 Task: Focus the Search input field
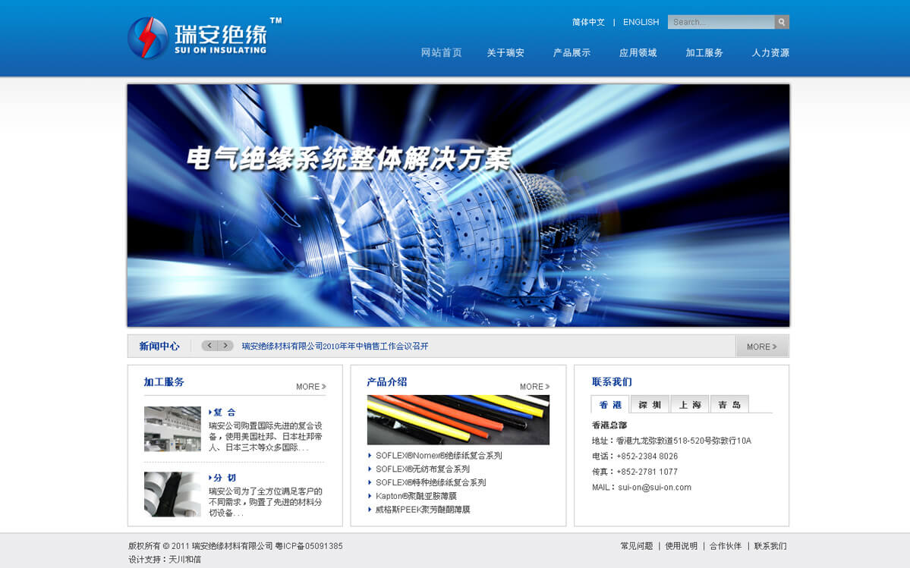(720, 22)
